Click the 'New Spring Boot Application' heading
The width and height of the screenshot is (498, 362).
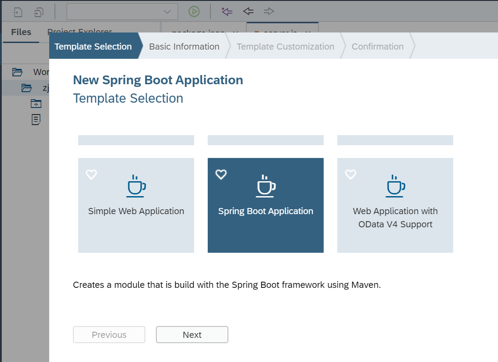[x=158, y=80]
